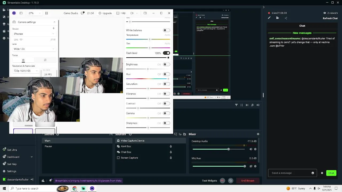Image resolution: width=342 pixels, height=192 pixels.
Task: Select the auto focus target icon
Action: click(23, 60)
